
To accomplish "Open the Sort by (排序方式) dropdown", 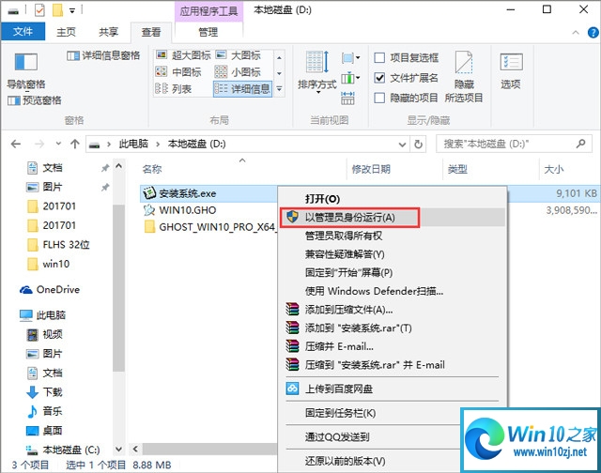I will pos(316,72).
